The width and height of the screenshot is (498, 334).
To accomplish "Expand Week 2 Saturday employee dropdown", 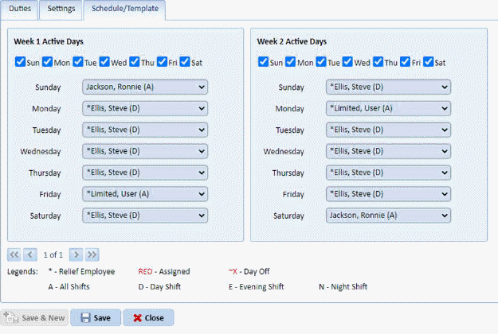I will pos(389,215).
